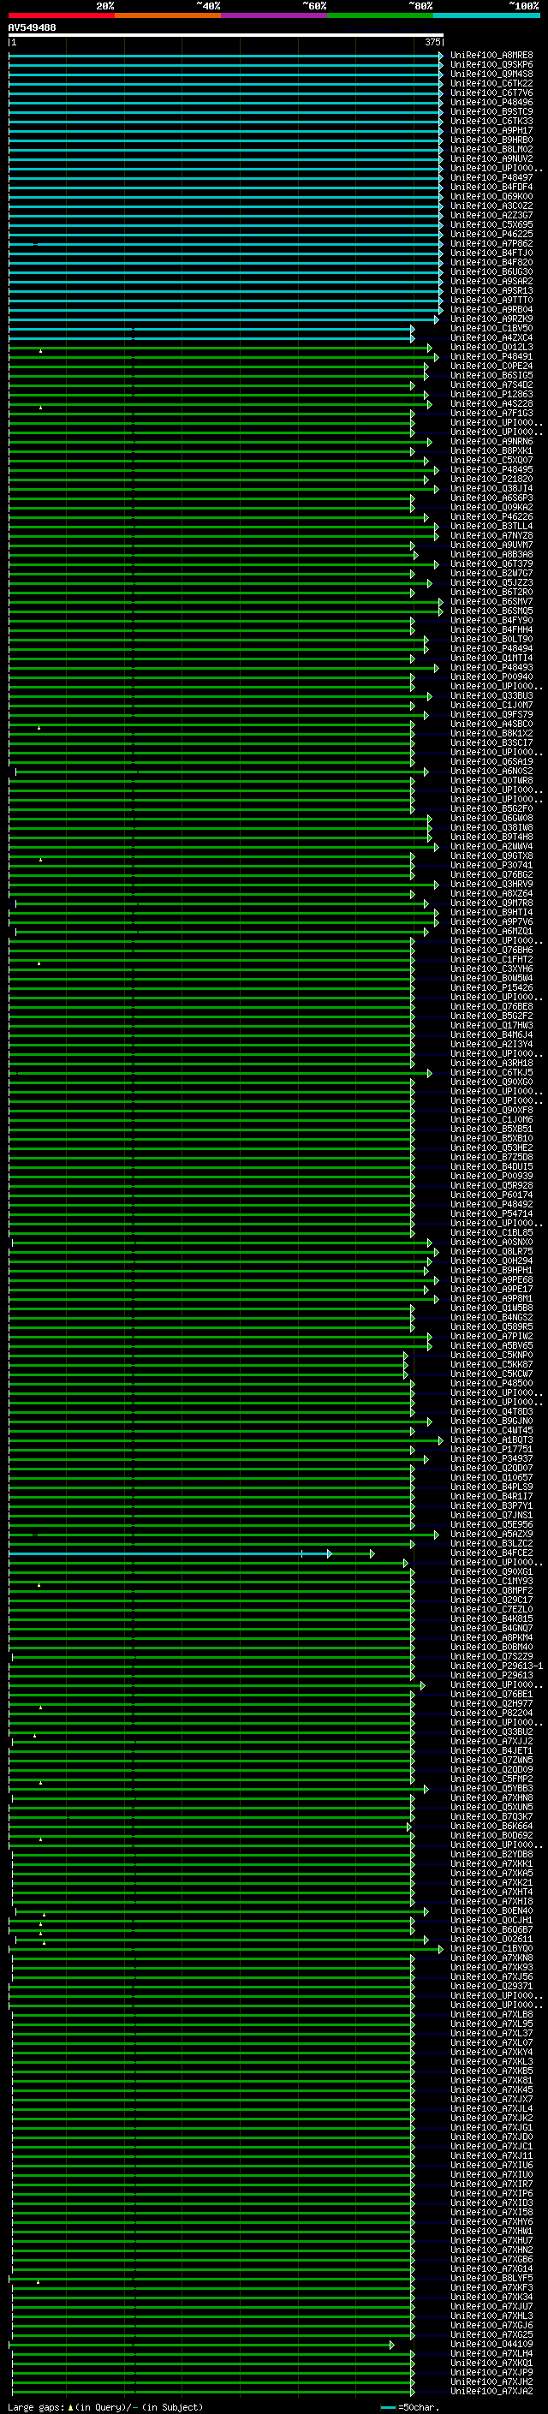The height and width of the screenshot is (2414, 548).
Task: Click arrowhead ending UniRef100_A9RZK9 alignment
Action: pos(437,319)
